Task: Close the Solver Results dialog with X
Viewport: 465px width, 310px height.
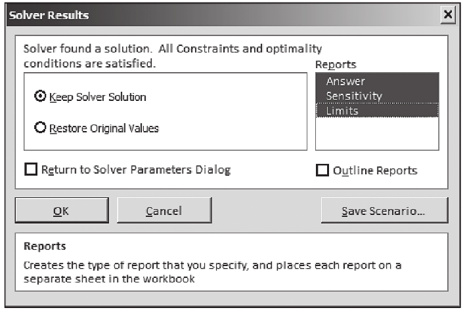Action: [x=447, y=14]
